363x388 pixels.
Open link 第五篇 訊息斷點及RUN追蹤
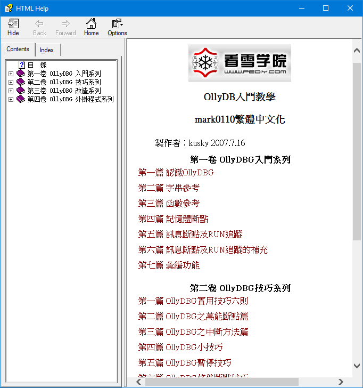pyautogui.click(x=190, y=235)
